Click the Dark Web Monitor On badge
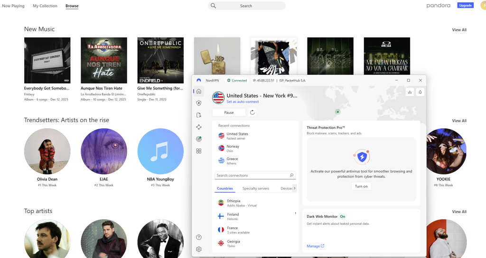 coord(343,216)
